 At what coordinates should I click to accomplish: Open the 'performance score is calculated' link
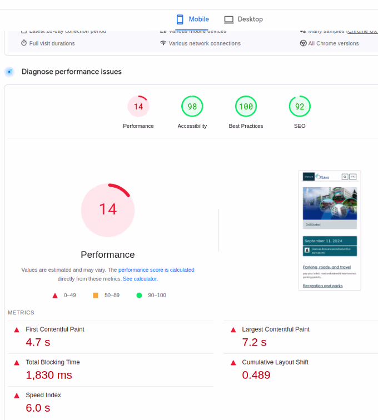point(156,270)
